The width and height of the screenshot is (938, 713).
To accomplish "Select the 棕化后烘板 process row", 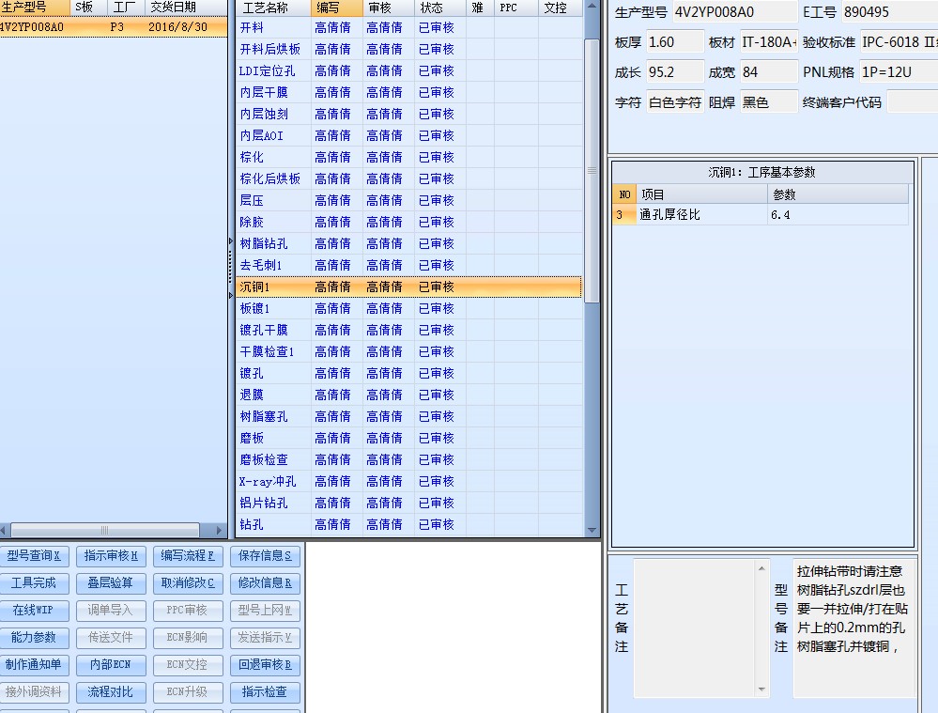I will click(x=409, y=178).
